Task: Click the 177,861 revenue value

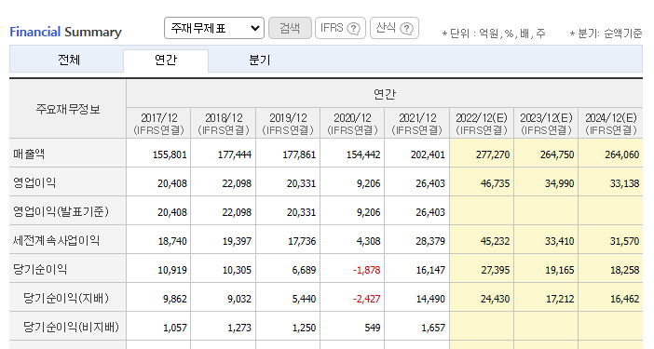Action: tap(299, 154)
